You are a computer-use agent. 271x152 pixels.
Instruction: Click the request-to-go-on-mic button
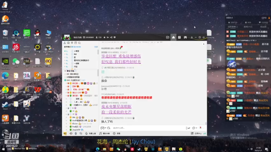coord(90,133)
